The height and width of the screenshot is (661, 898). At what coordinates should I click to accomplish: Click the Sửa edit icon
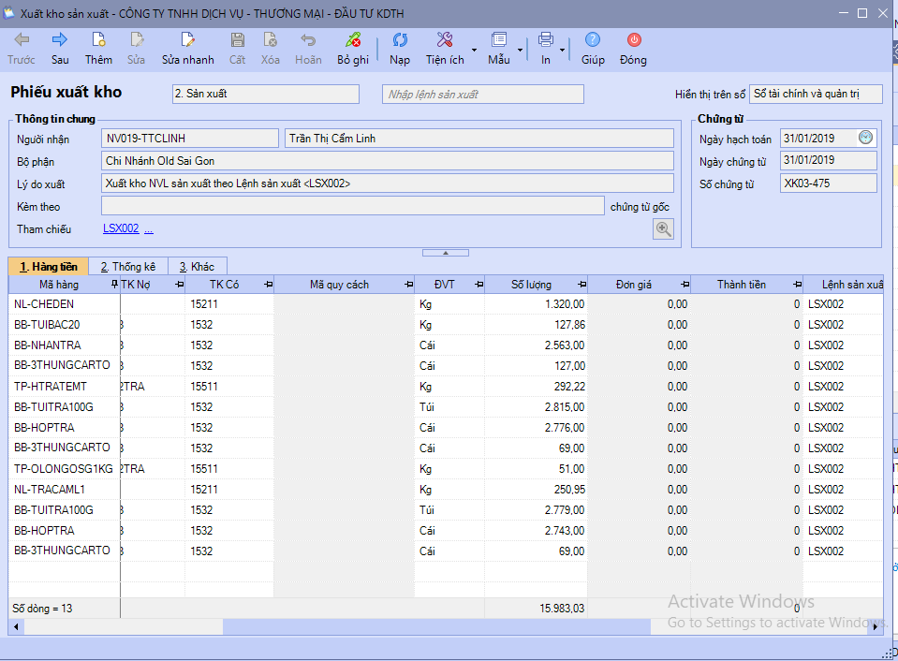click(x=137, y=49)
